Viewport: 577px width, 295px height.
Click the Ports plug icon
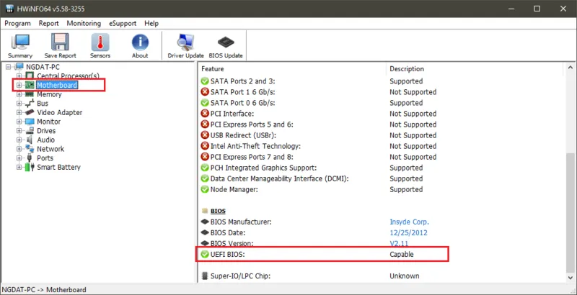tap(30, 158)
